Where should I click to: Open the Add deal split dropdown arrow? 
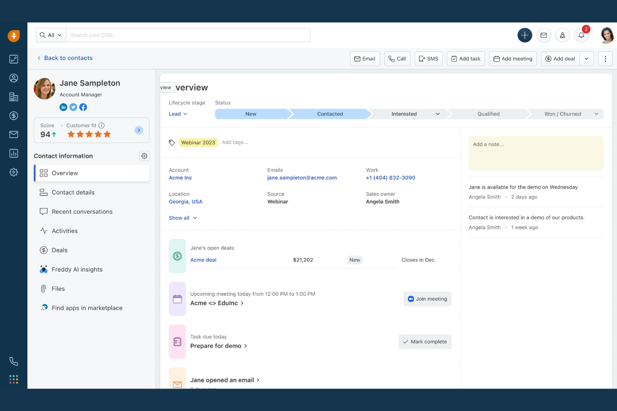587,59
